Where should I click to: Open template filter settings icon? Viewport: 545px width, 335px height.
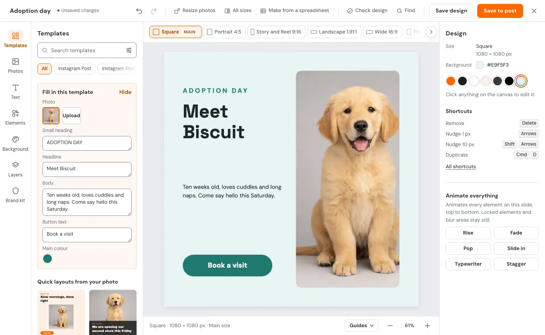[x=129, y=50]
